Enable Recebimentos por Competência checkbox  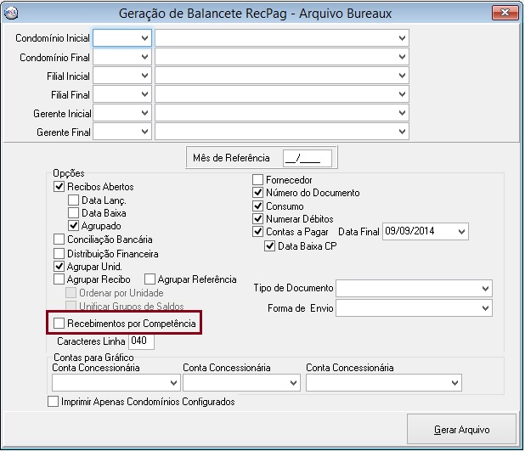[x=59, y=324]
